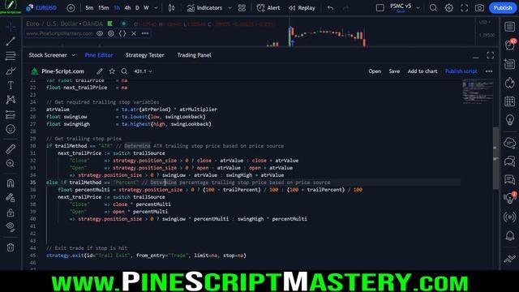Open indicator source code braces icon
The width and height of the screenshot is (519, 292).
coord(122,33)
